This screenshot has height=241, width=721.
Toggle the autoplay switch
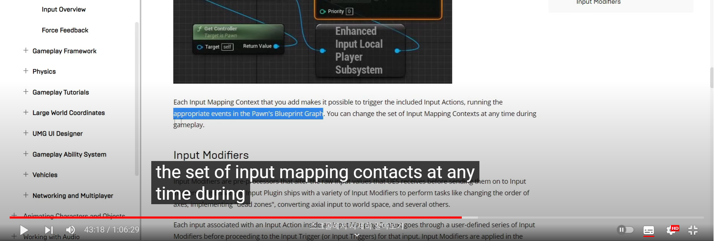[x=625, y=230]
